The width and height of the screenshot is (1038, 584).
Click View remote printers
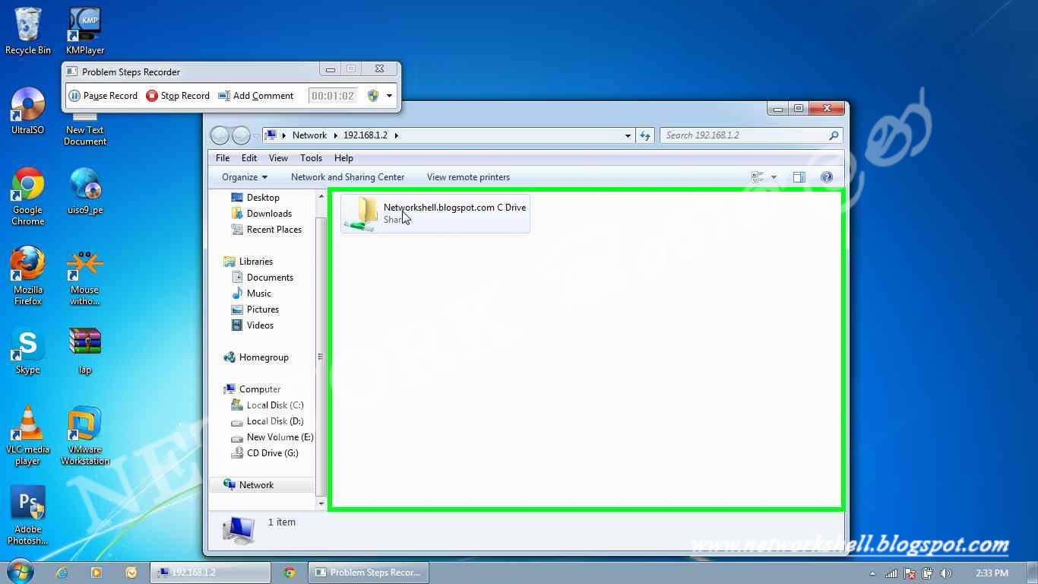click(468, 177)
